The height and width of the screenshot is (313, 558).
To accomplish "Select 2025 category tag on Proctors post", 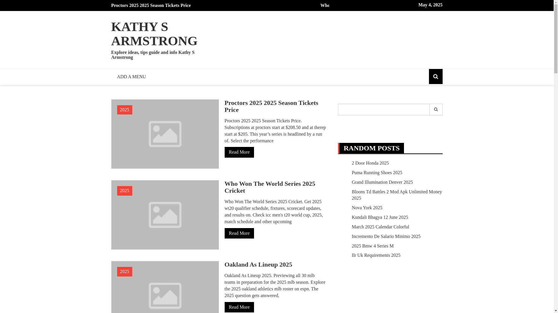I will (124, 110).
